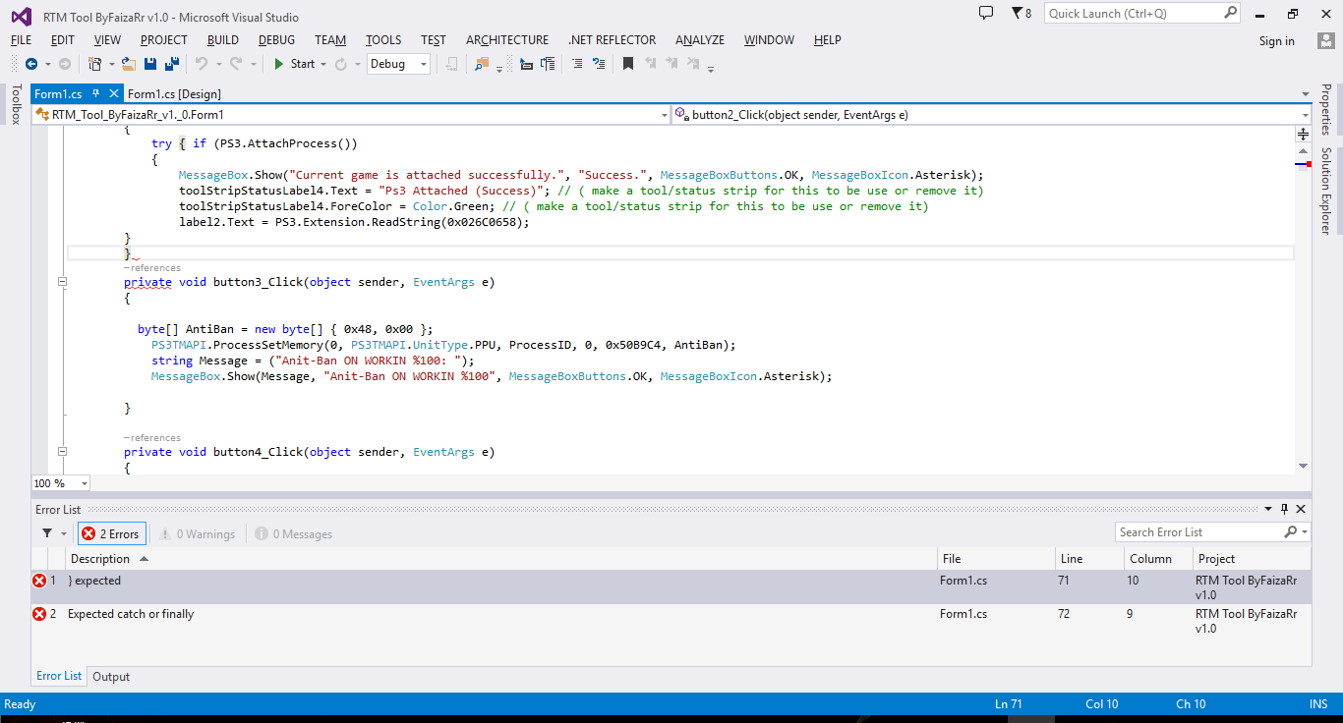Click the Find in Files icon
1343x723 pixels.
coord(481,64)
